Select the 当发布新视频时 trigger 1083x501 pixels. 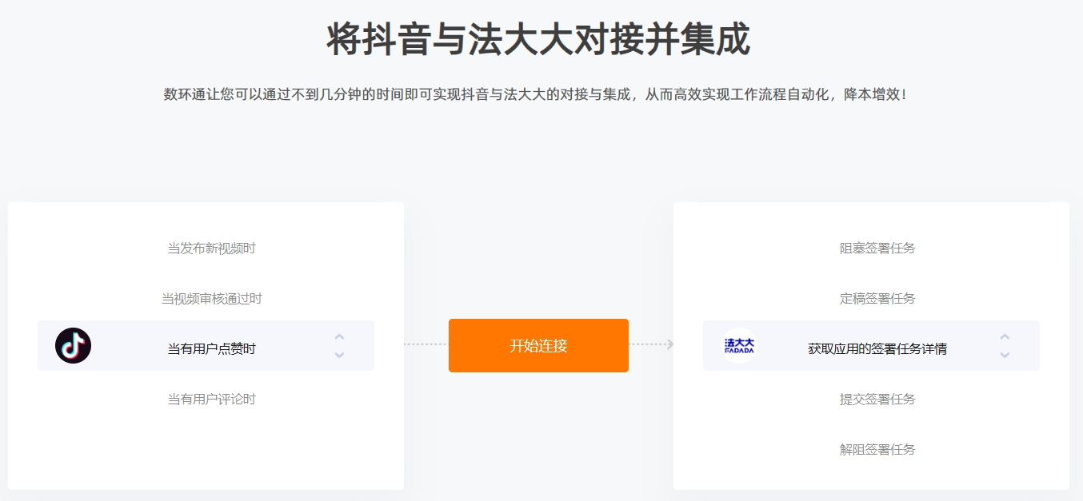[211, 249]
